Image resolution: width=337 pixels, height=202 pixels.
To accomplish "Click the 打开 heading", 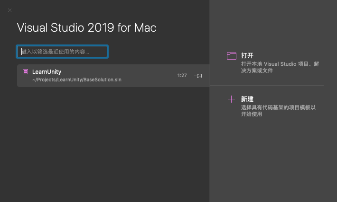I will coord(247,55).
